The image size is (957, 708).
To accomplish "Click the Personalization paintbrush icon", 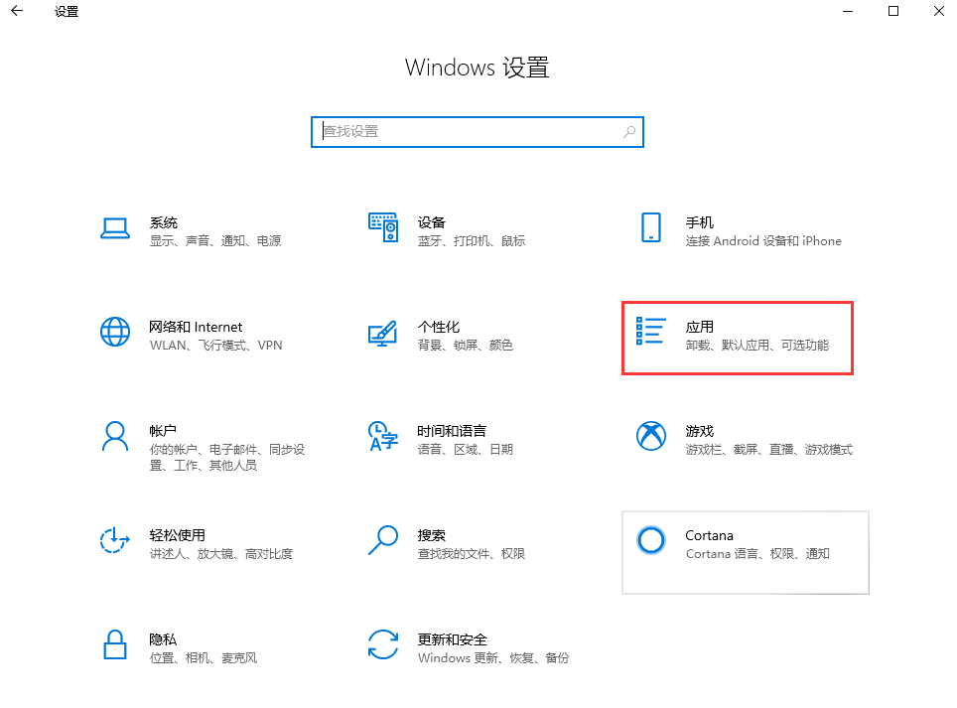I will pyautogui.click(x=382, y=334).
